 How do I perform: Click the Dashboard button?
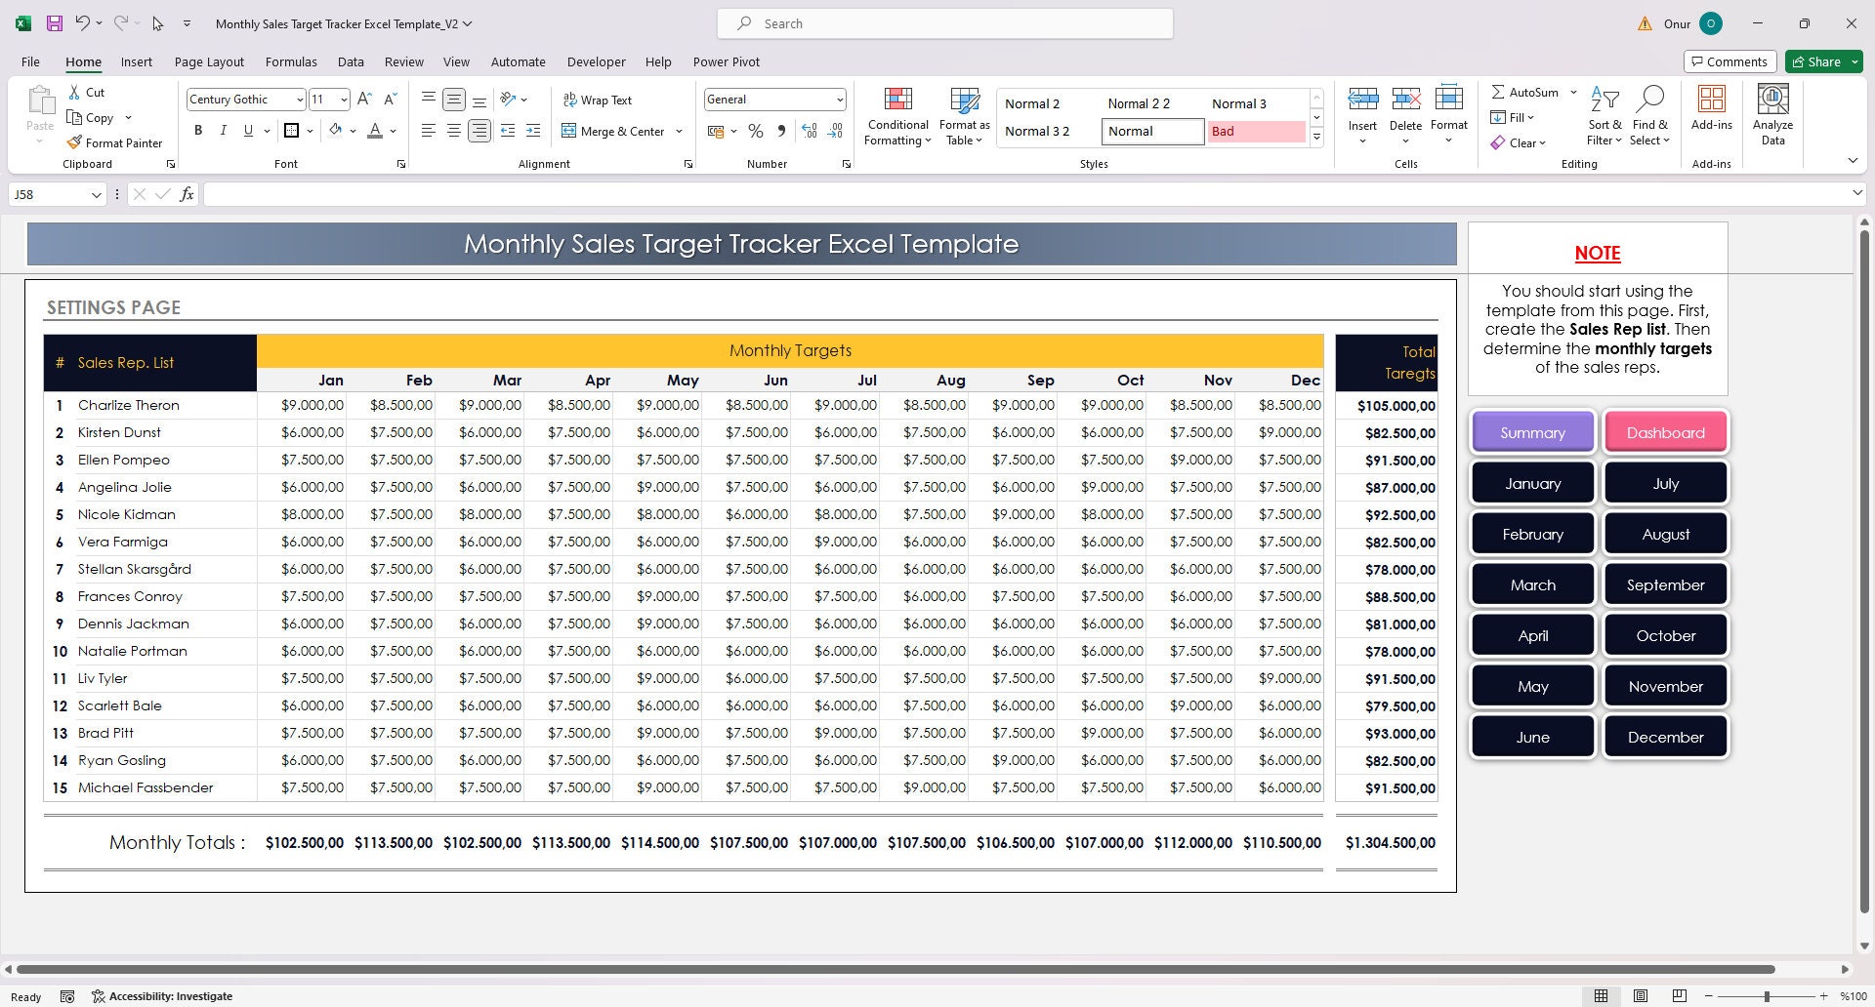tap(1665, 432)
